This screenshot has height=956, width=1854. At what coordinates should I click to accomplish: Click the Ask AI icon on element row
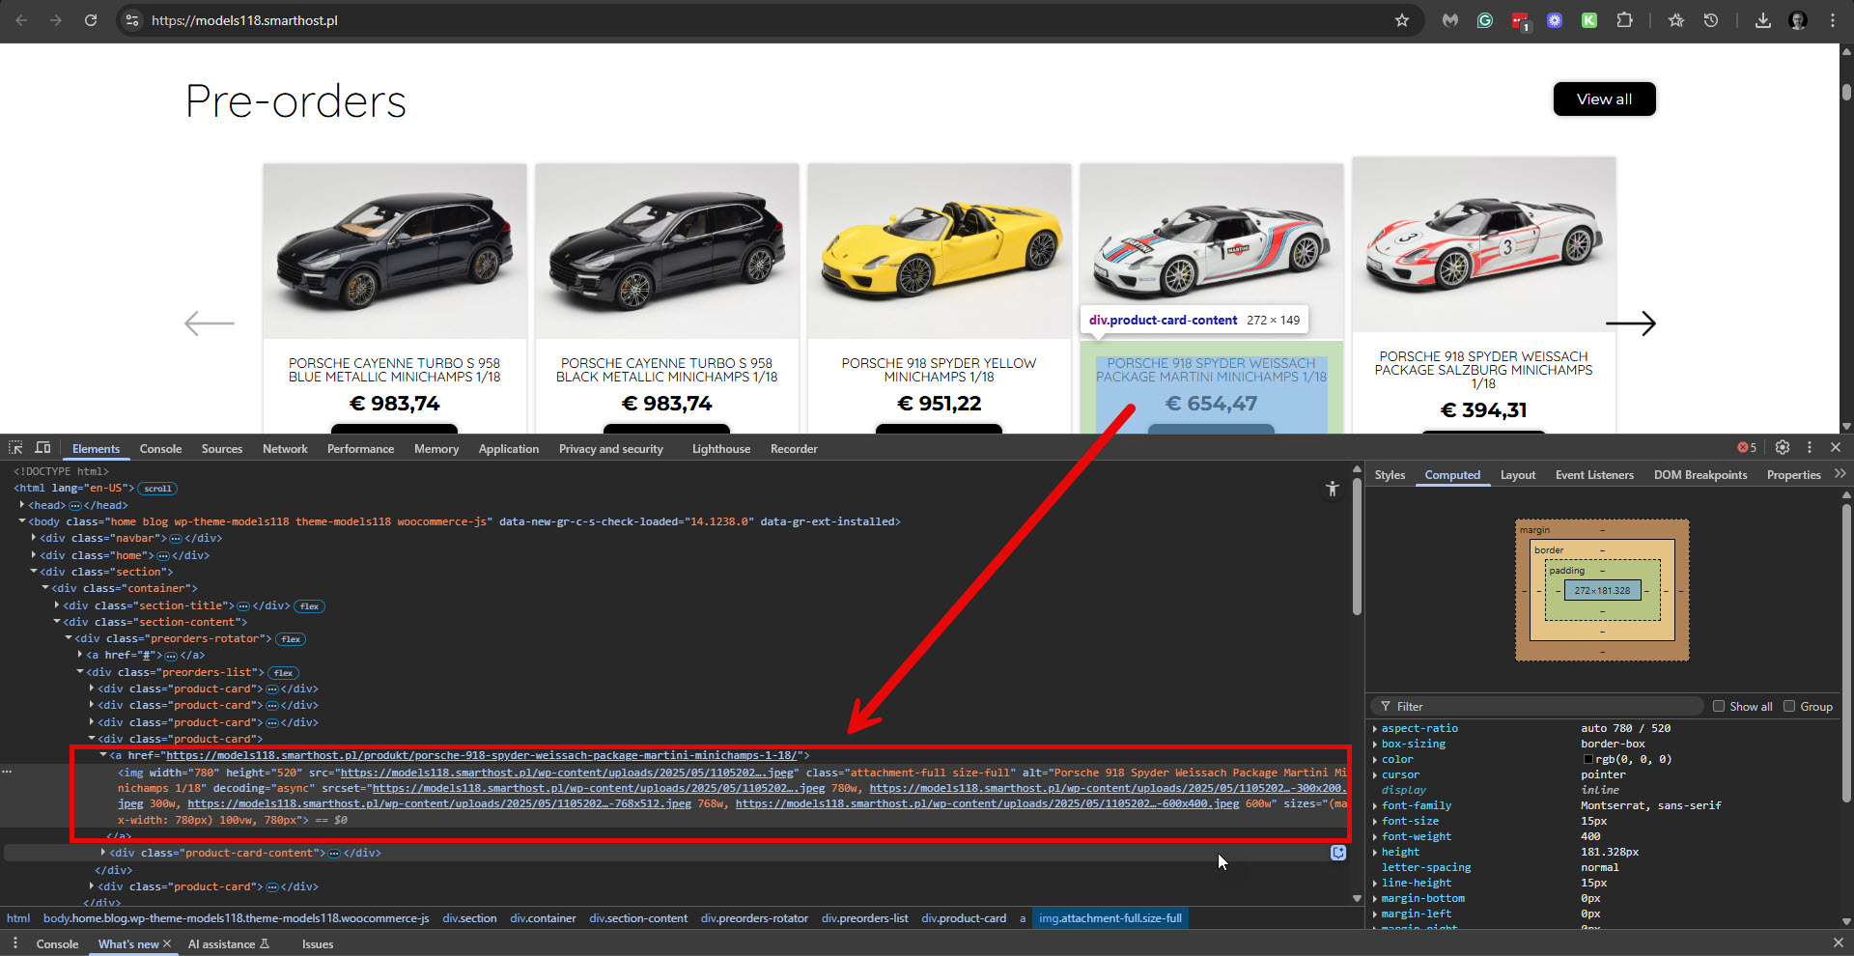[x=1338, y=853]
